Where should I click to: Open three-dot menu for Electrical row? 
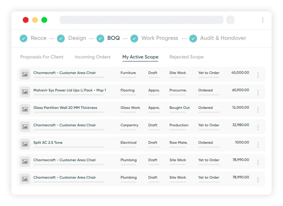pos(258,145)
